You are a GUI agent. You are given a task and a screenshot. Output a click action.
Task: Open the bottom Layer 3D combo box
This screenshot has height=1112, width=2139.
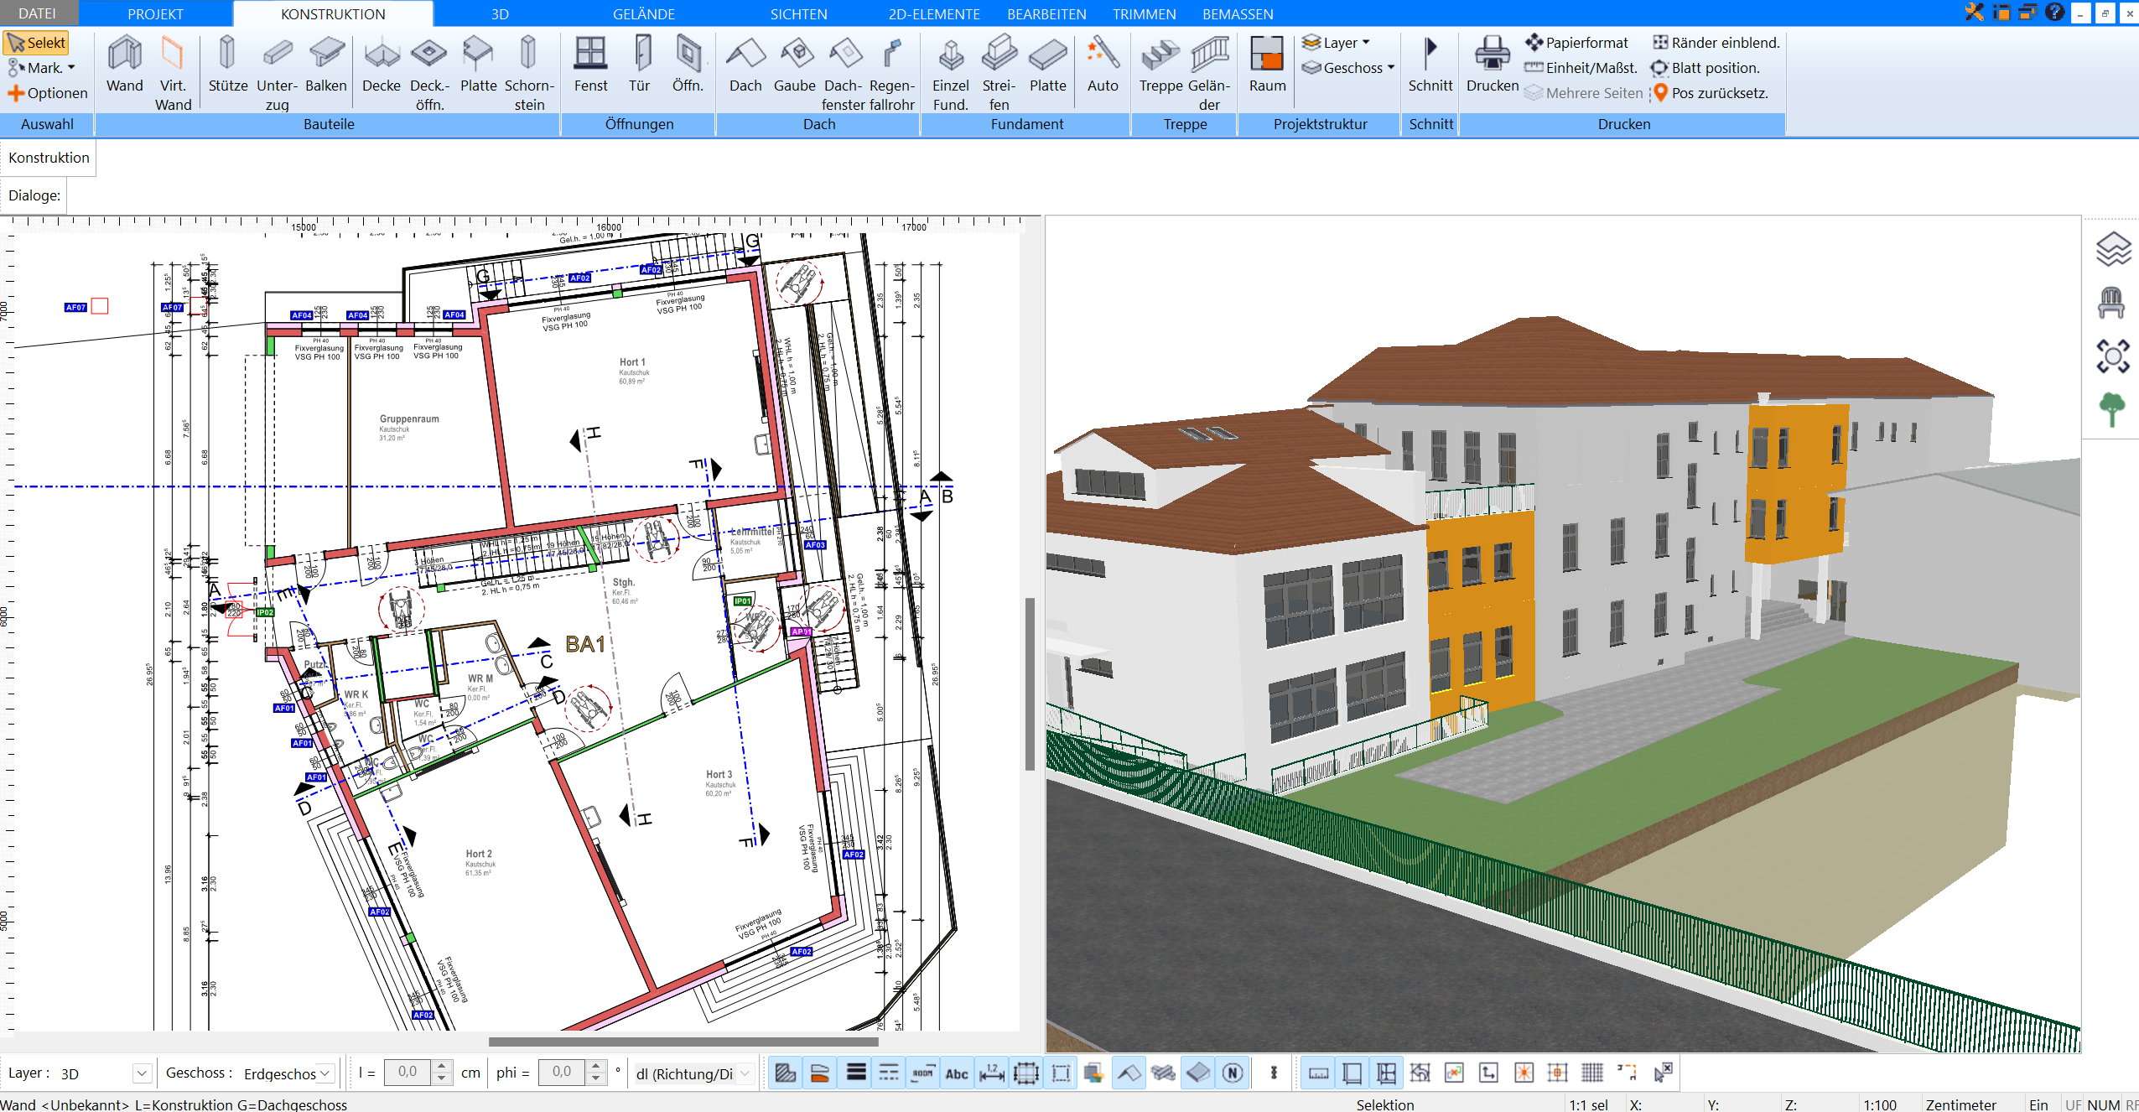pos(105,1073)
